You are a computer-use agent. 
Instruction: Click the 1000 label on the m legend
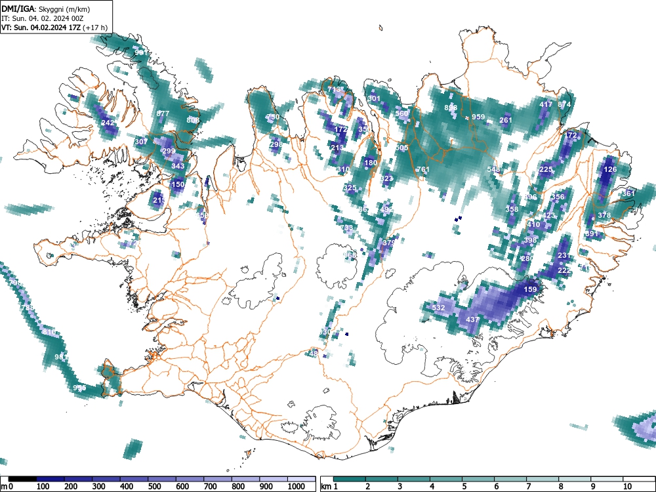(297, 487)
